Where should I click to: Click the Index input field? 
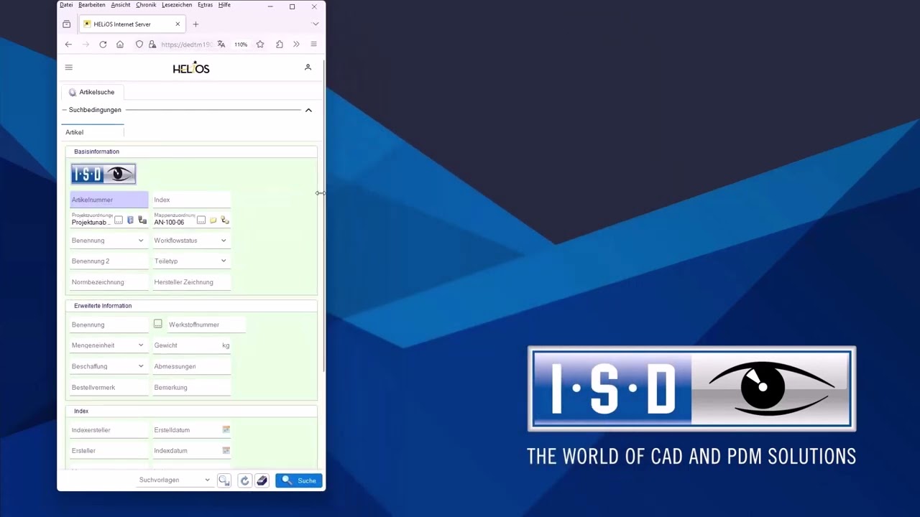tap(192, 200)
